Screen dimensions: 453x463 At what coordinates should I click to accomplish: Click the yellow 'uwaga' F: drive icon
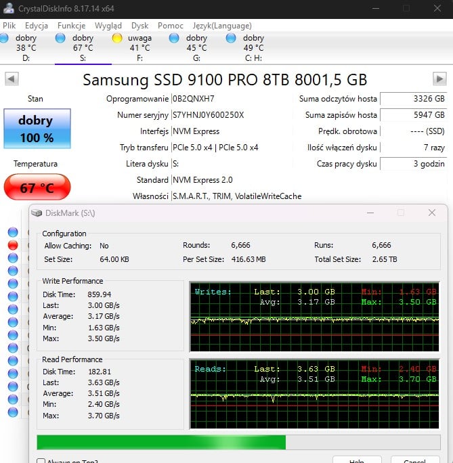(117, 38)
